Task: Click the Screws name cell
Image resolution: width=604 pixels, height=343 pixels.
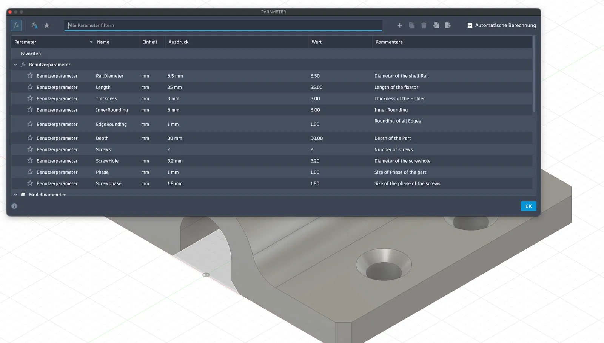Action: coord(103,149)
